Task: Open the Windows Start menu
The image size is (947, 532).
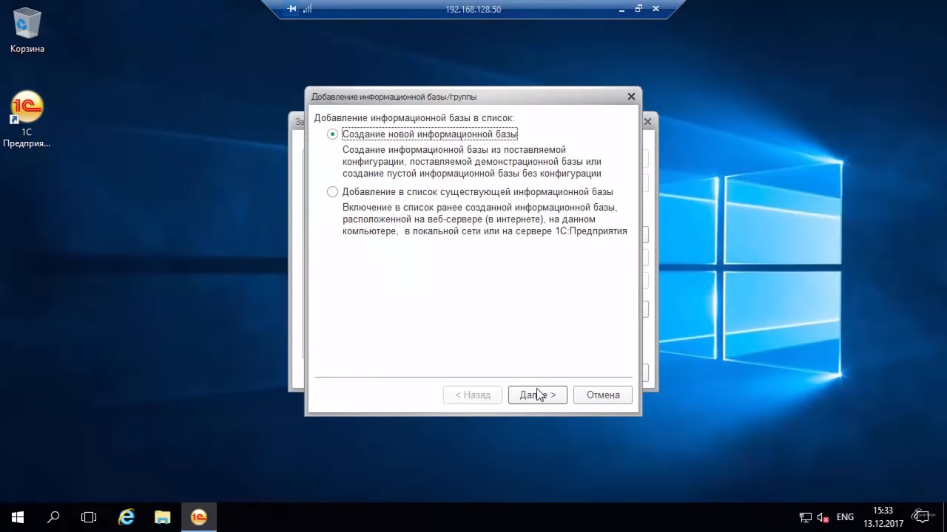Action: (18, 517)
